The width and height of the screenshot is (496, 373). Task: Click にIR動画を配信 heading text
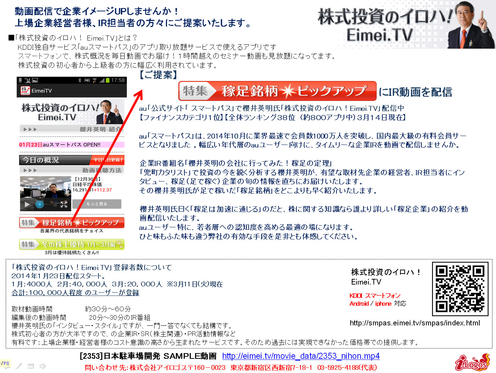coord(415,92)
